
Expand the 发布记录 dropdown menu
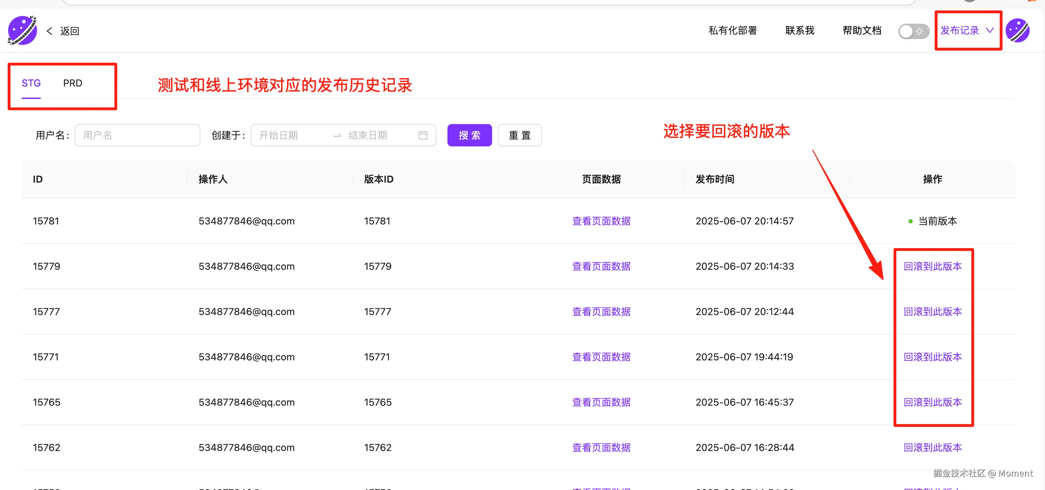959,30
